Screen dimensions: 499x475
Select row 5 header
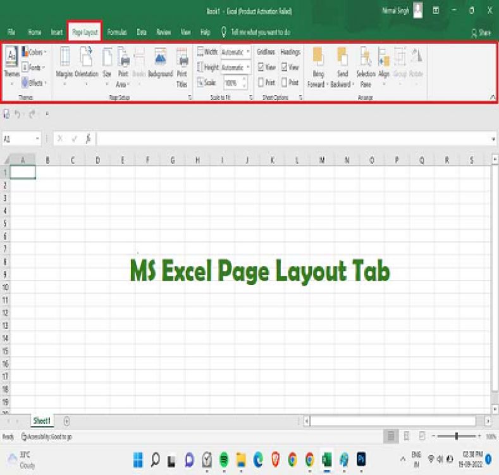point(5,223)
